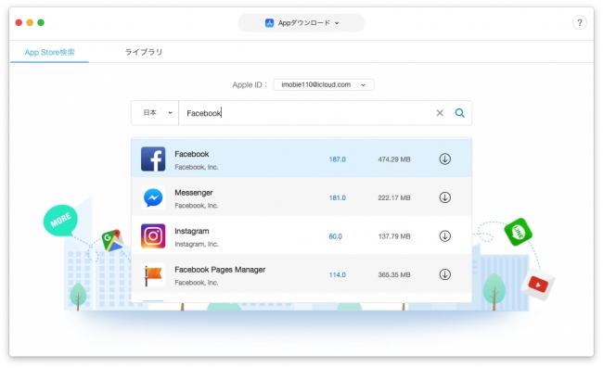Download the Instagram app
The image size is (603, 368).
444,235
